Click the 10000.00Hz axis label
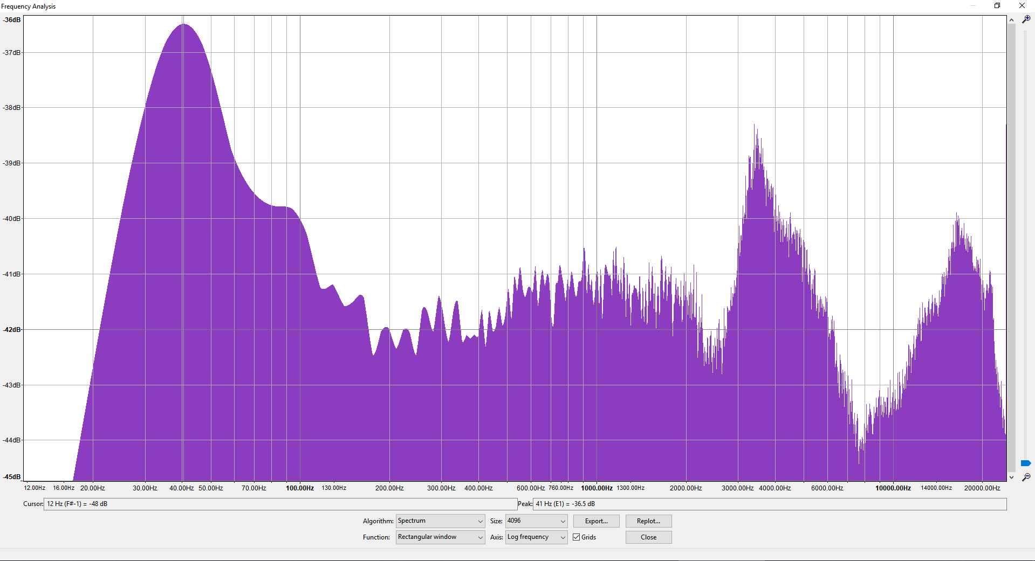This screenshot has width=1035, height=561. tap(893, 488)
